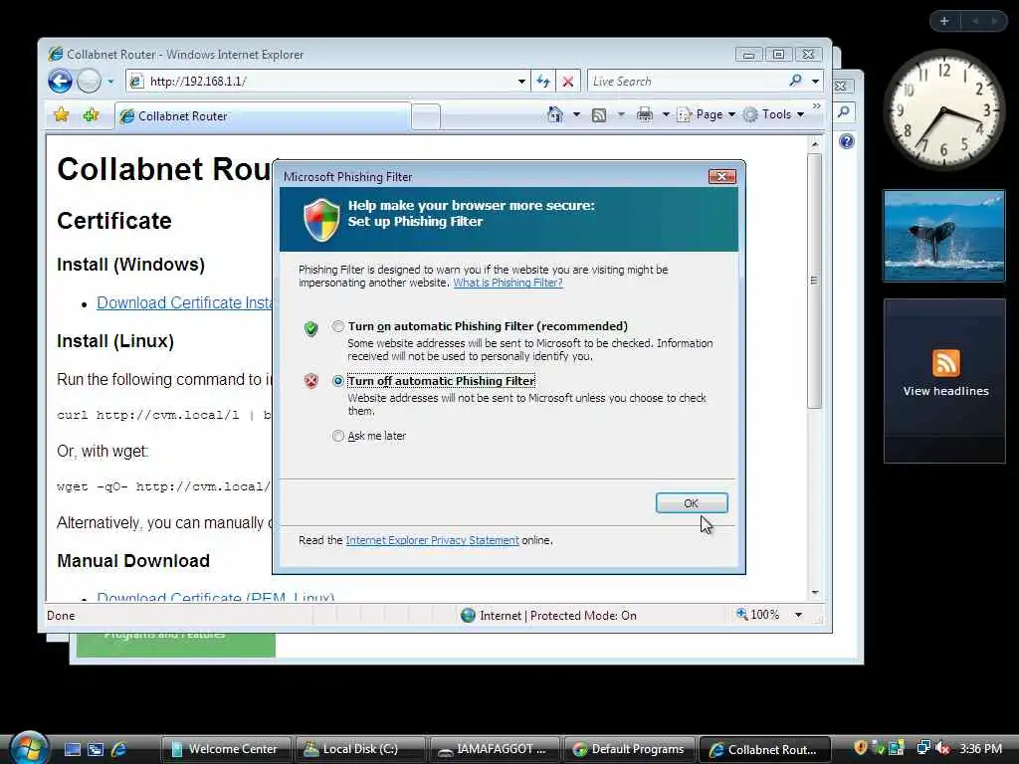Image resolution: width=1019 pixels, height=764 pixels.
Task: Click Switch between windows quick launch icon
Action: [x=96, y=749]
